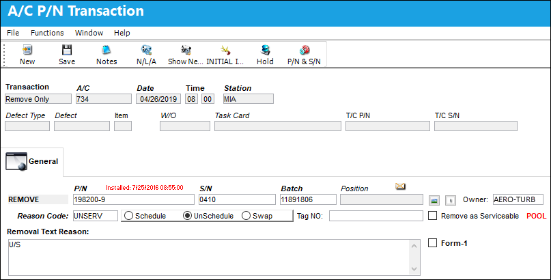551x280 pixels.
Task: Click the Time minute field 00
Action: click(x=208, y=99)
